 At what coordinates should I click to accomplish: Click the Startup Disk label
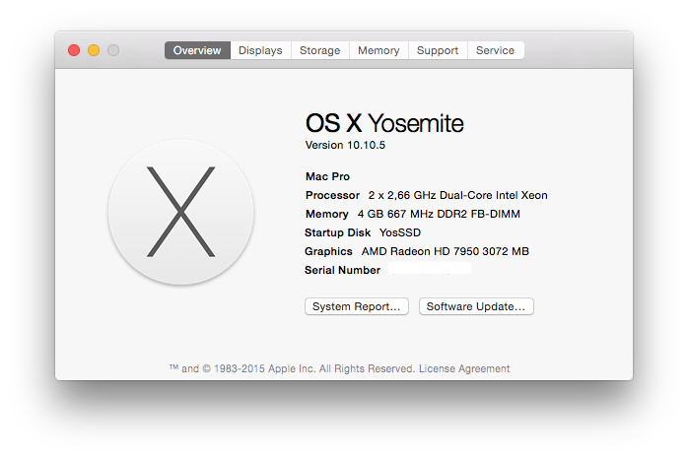tap(337, 232)
